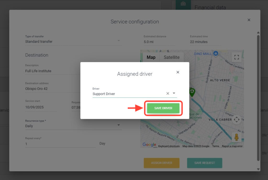Expand the Driver dropdown list
Viewport: 268px width, 180px height.
174,93
